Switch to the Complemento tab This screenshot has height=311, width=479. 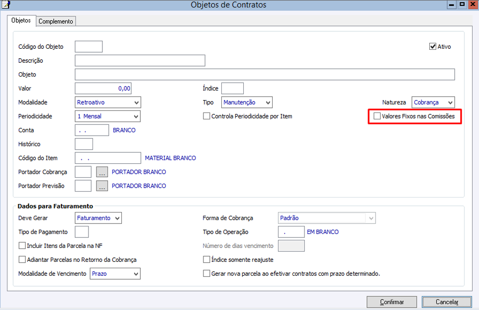click(56, 21)
